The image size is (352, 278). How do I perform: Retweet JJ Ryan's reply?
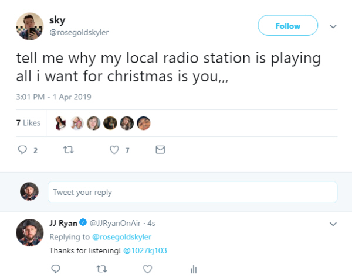pos(102,269)
